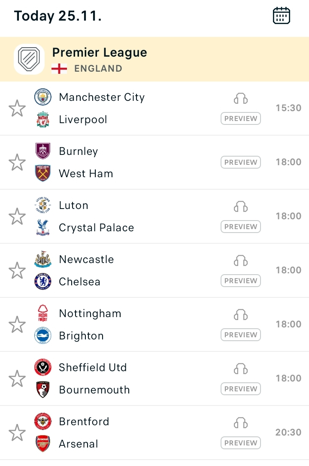Open audio commentary for Luton vs Crystal Palace
309x466 pixels.
click(241, 206)
